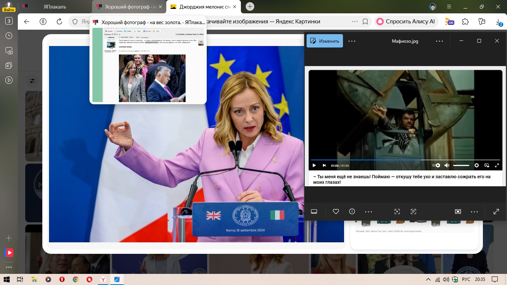Open the volume control in system tray

(446, 279)
